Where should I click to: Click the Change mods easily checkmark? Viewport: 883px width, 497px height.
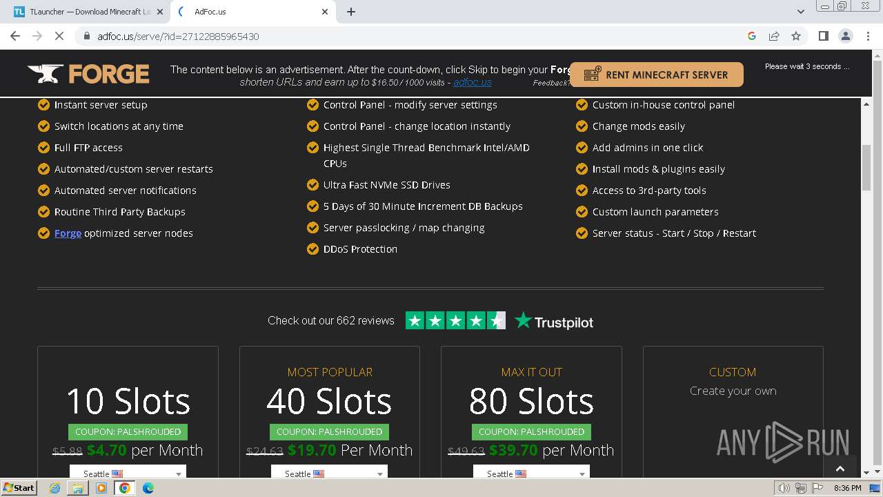point(582,126)
